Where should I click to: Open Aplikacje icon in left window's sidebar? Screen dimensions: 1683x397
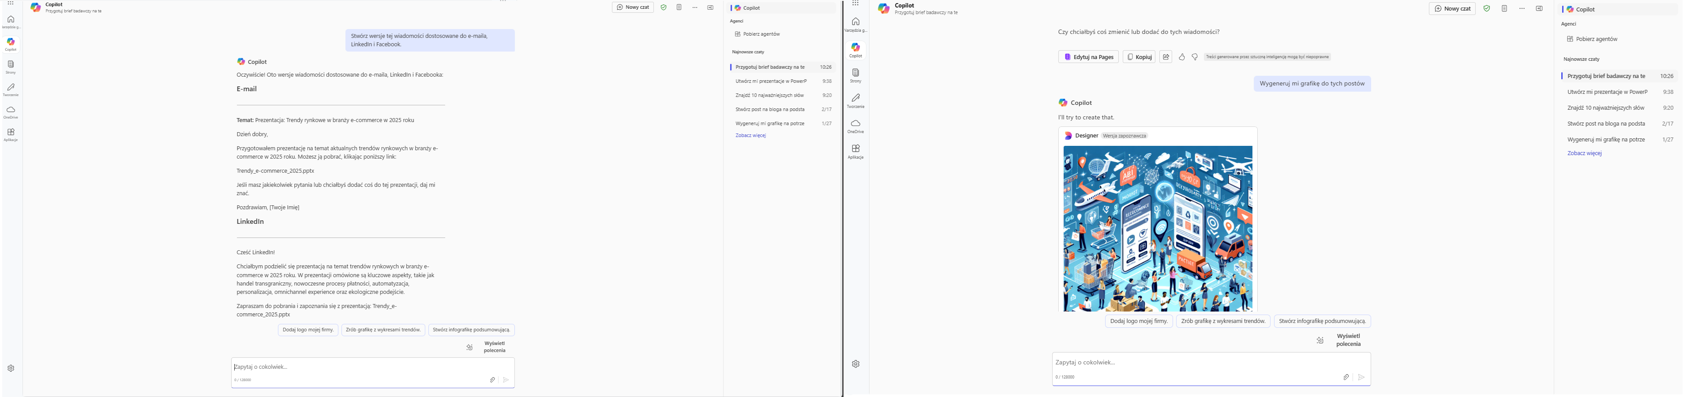[x=11, y=134]
